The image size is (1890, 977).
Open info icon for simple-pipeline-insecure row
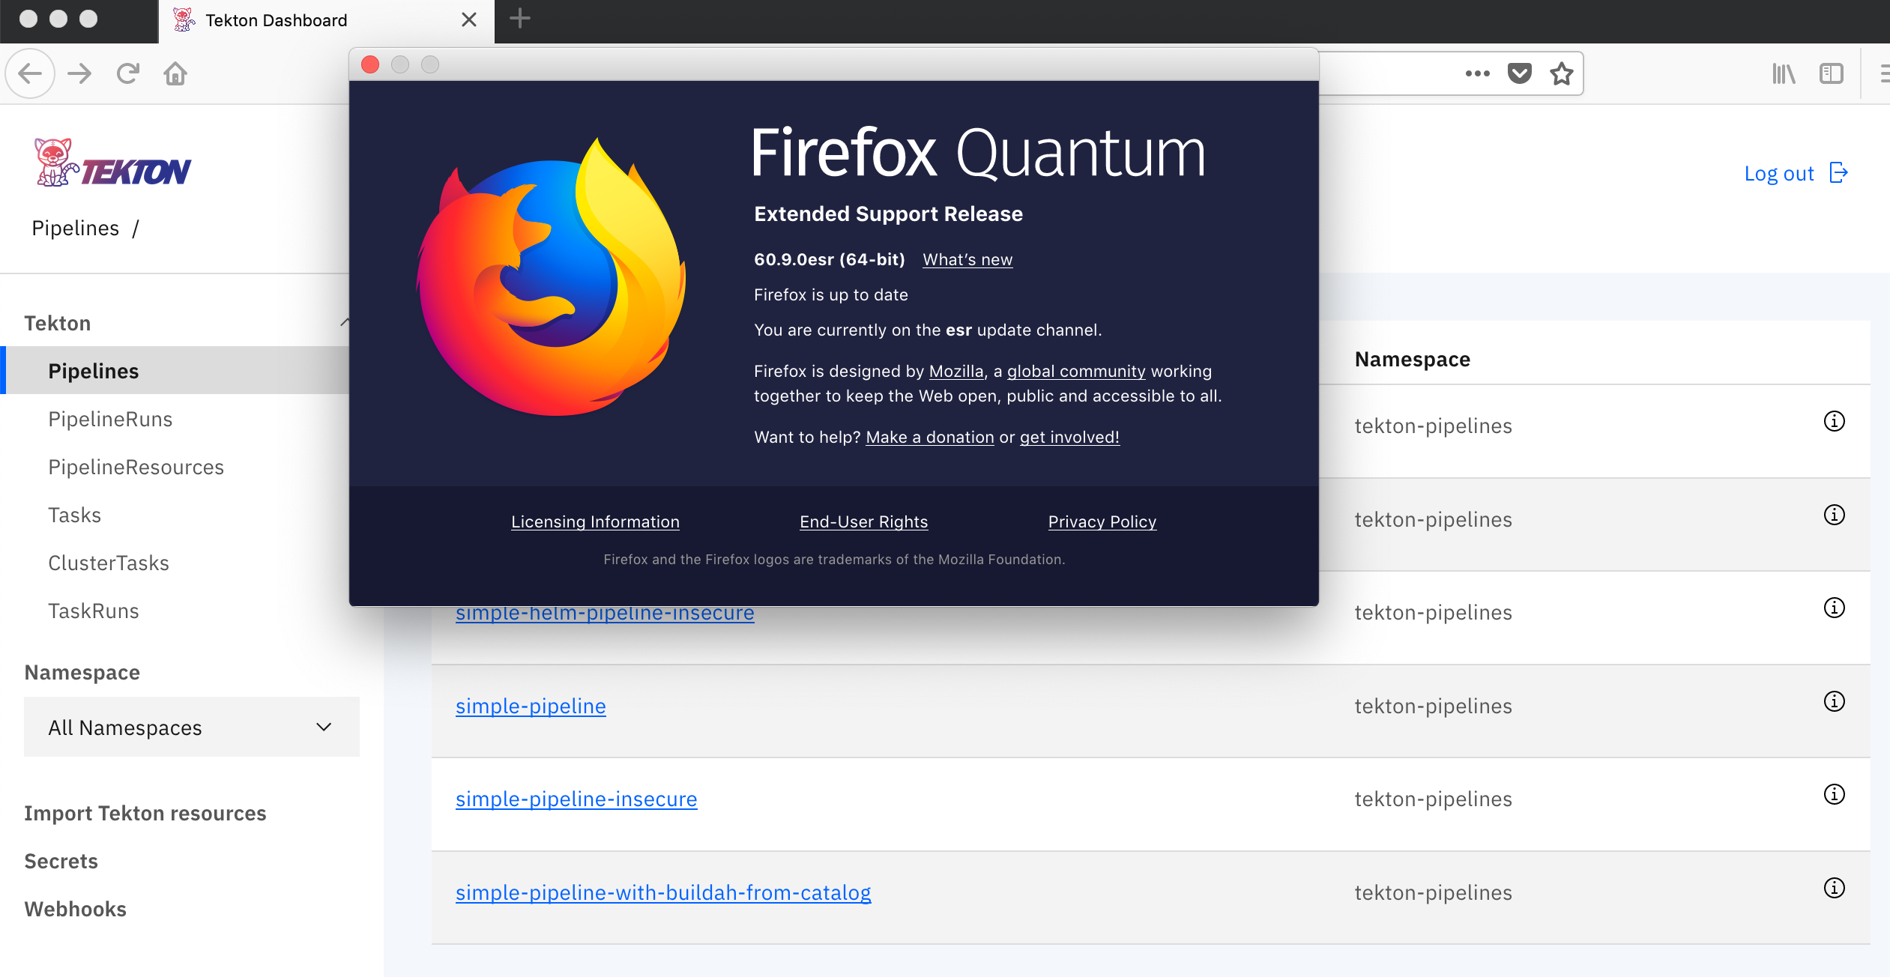[x=1834, y=794]
